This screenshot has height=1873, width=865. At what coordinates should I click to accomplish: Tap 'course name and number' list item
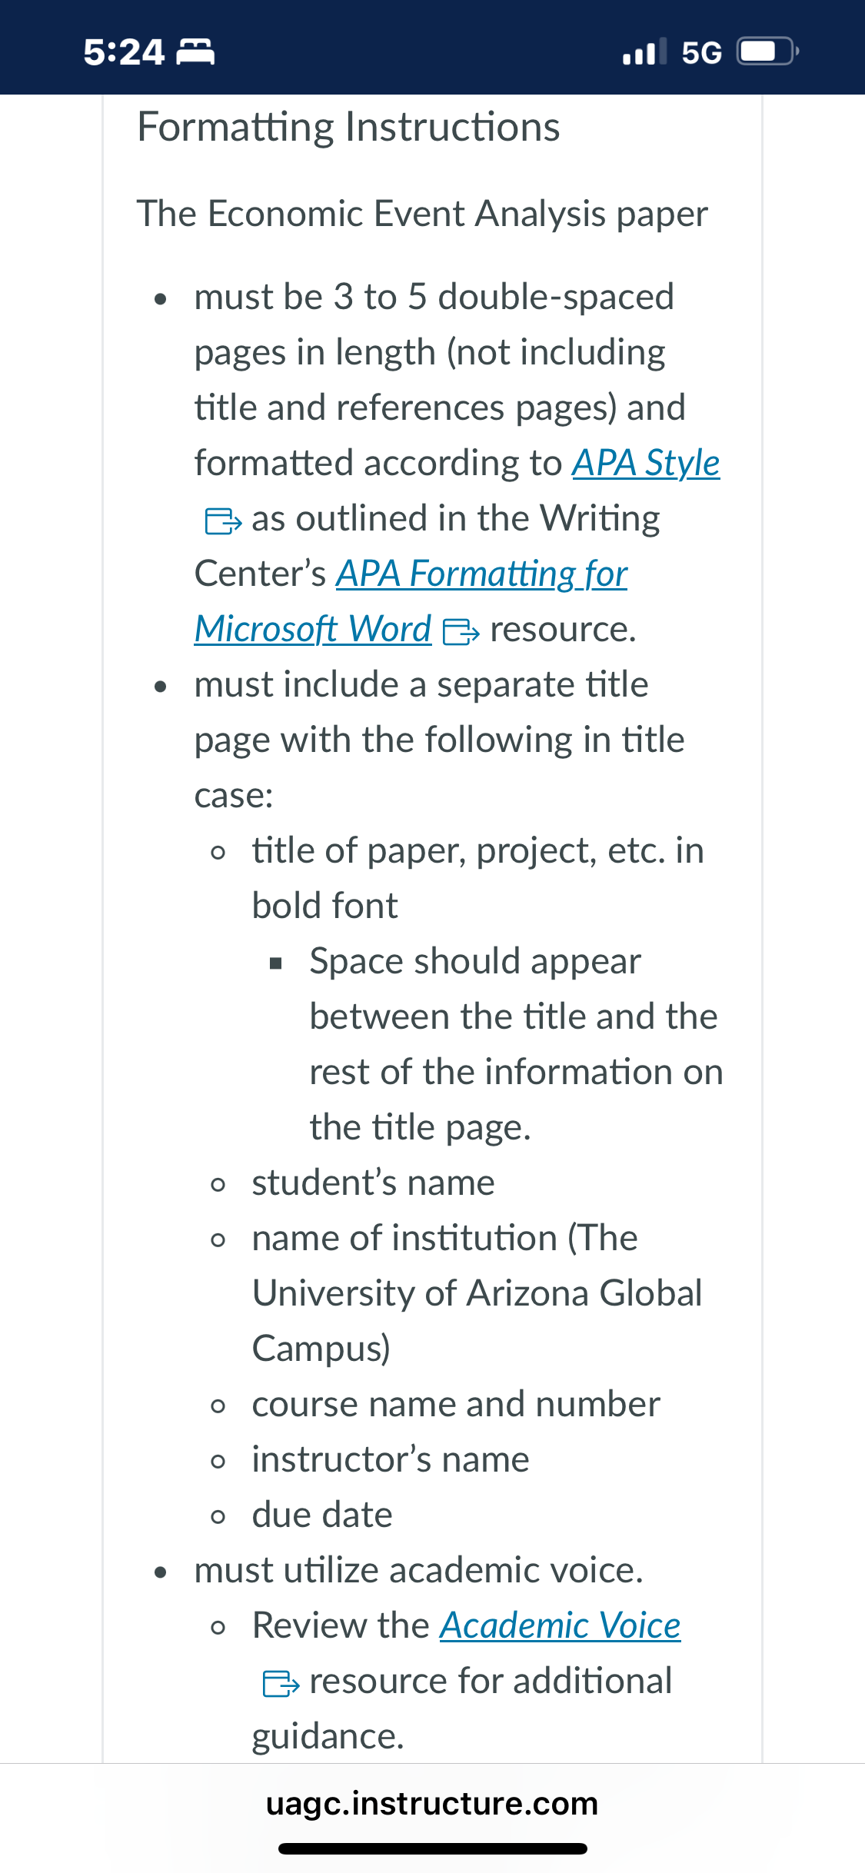pos(456,1404)
